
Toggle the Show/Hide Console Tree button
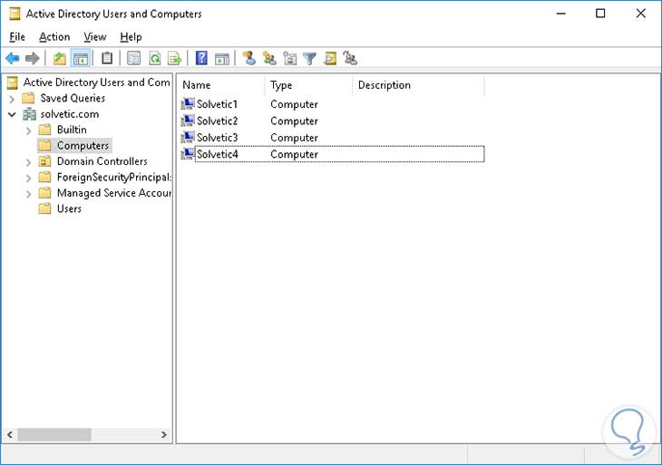80,58
